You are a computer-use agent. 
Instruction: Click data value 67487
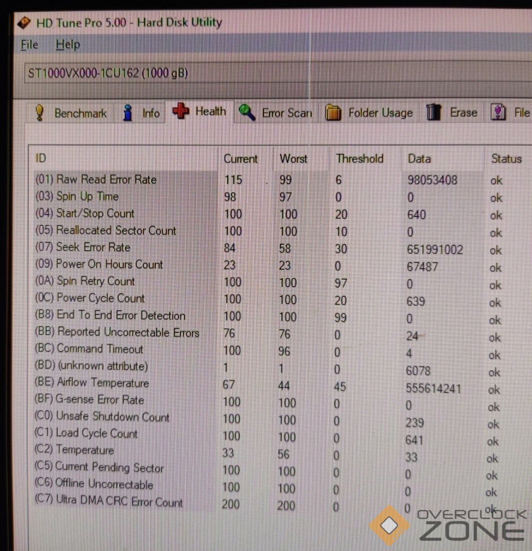click(422, 267)
